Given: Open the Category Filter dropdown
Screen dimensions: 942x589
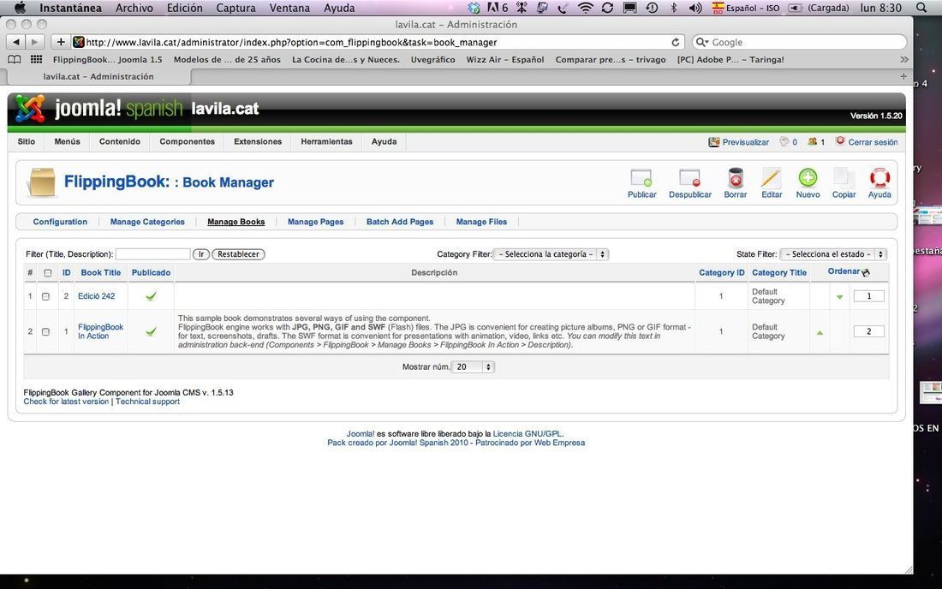Looking at the screenshot, I should (x=551, y=254).
